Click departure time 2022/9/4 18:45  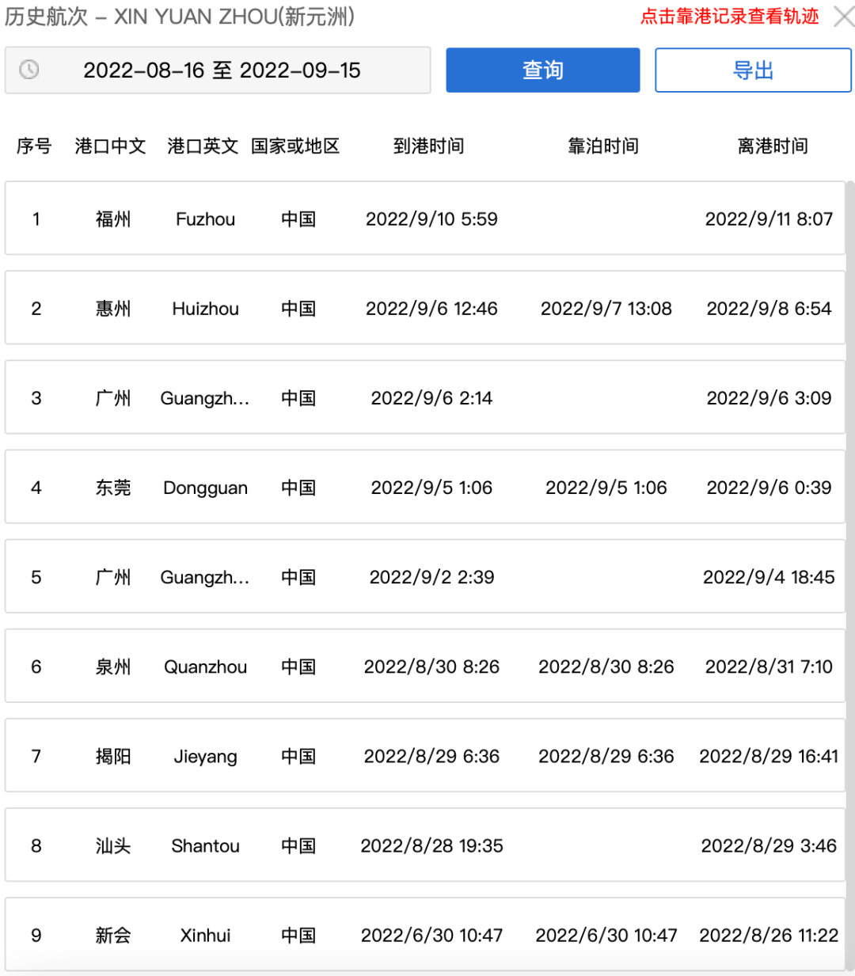coord(769,577)
